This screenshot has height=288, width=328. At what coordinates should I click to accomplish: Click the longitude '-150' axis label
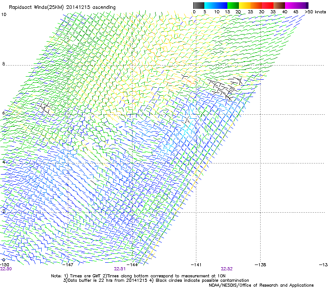4,265
